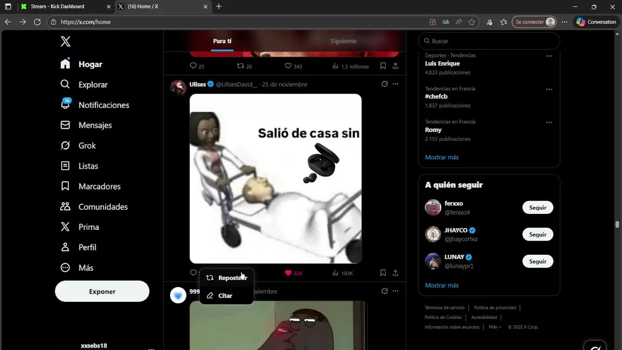622x350 pixels.
Task: Switch to Para ti tab
Action: pyautogui.click(x=222, y=41)
